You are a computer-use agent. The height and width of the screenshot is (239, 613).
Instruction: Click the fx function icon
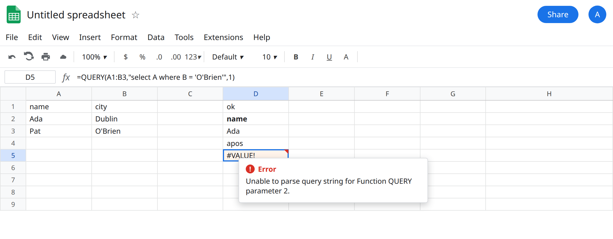[66, 77]
